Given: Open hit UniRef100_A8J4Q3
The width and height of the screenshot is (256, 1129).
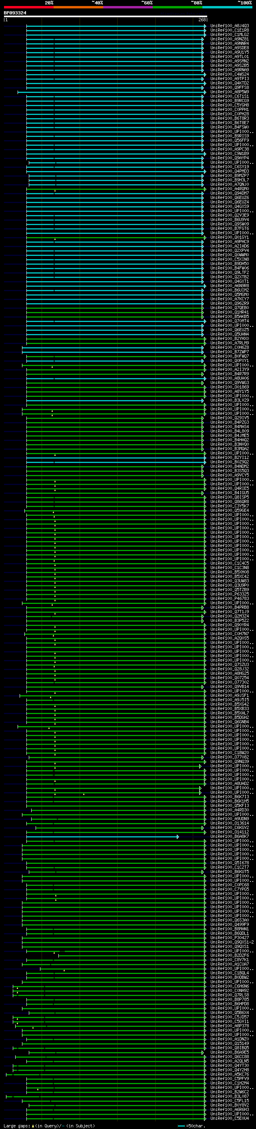Looking at the screenshot, I should click(230, 26).
